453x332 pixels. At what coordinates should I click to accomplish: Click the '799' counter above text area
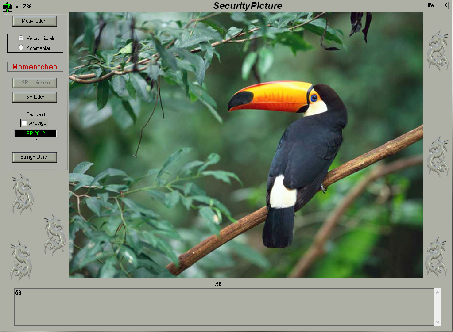pyautogui.click(x=218, y=284)
